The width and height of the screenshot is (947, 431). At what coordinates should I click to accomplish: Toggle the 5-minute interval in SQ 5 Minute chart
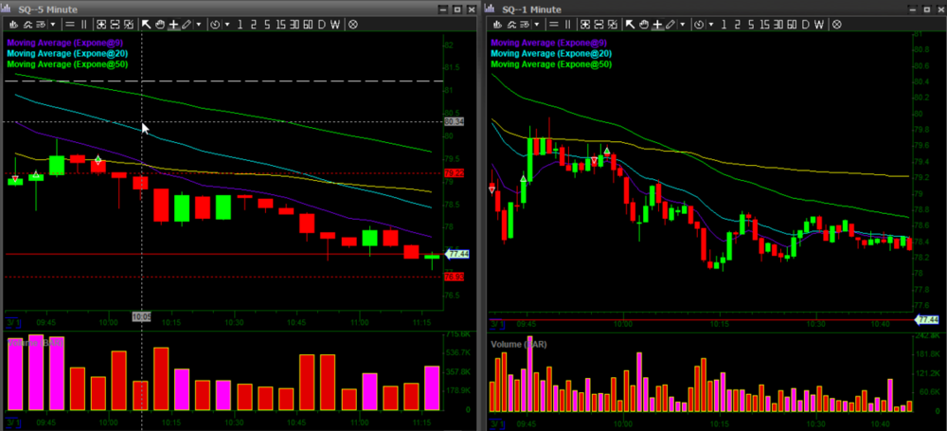pos(265,24)
